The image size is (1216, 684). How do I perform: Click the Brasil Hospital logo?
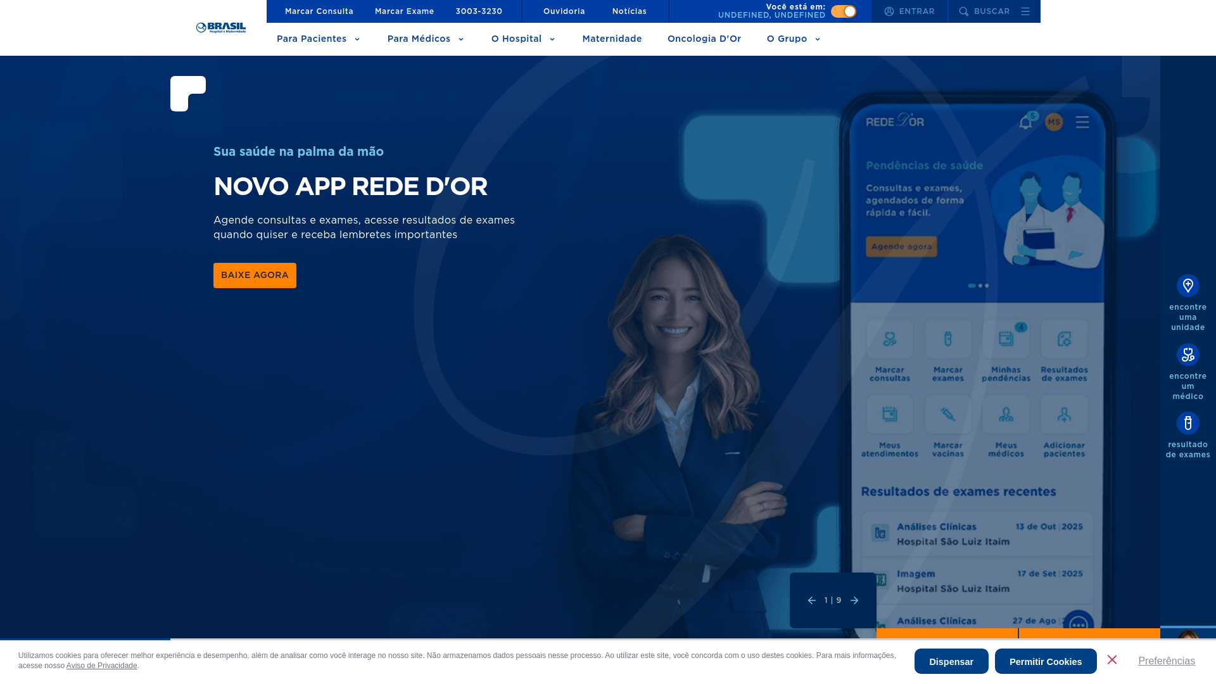point(221,28)
